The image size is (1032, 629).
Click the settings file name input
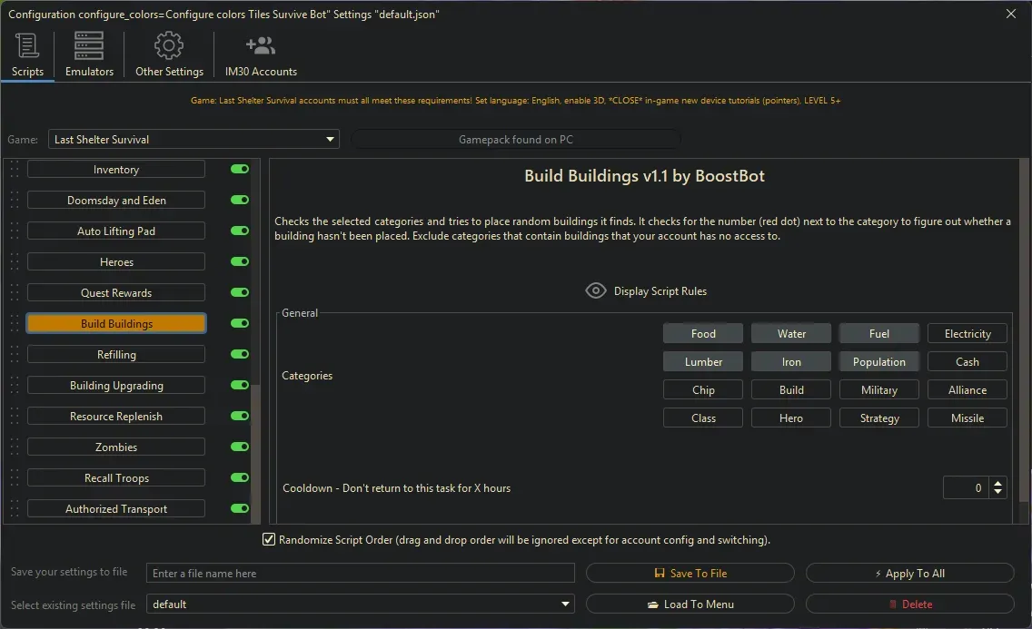click(x=360, y=573)
